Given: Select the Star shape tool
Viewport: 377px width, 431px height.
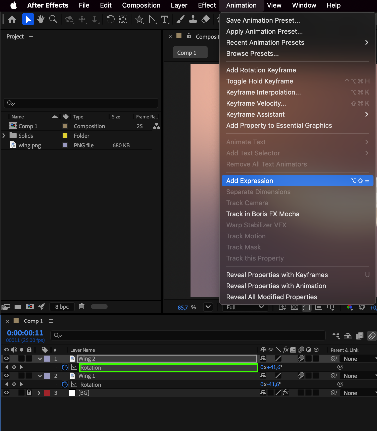Looking at the screenshot, I should (139, 19).
